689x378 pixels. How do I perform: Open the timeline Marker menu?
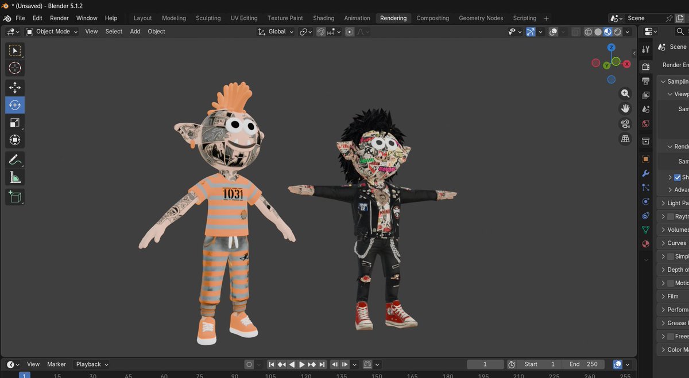click(x=56, y=364)
